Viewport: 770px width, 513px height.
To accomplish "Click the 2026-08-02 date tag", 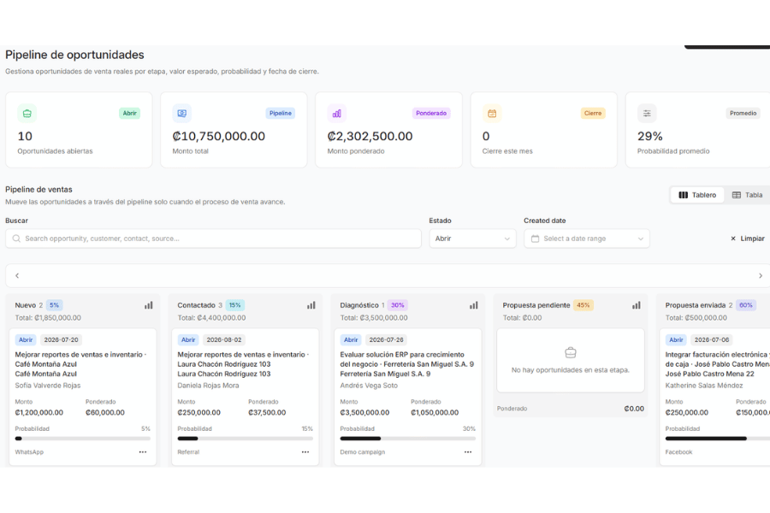I will coord(224,339).
